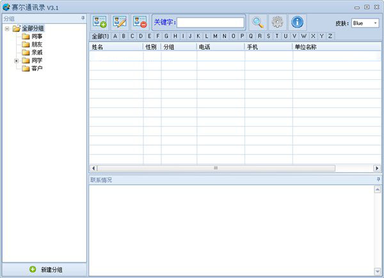Open settings via gear icon
This screenshot has width=384, height=278.
tap(278, 22)
